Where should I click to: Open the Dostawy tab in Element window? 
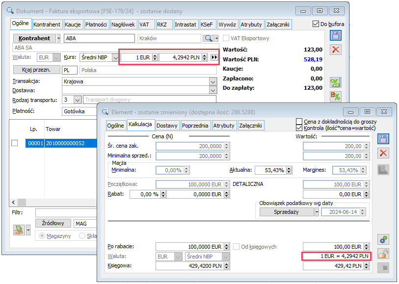(x=167, y=126)
